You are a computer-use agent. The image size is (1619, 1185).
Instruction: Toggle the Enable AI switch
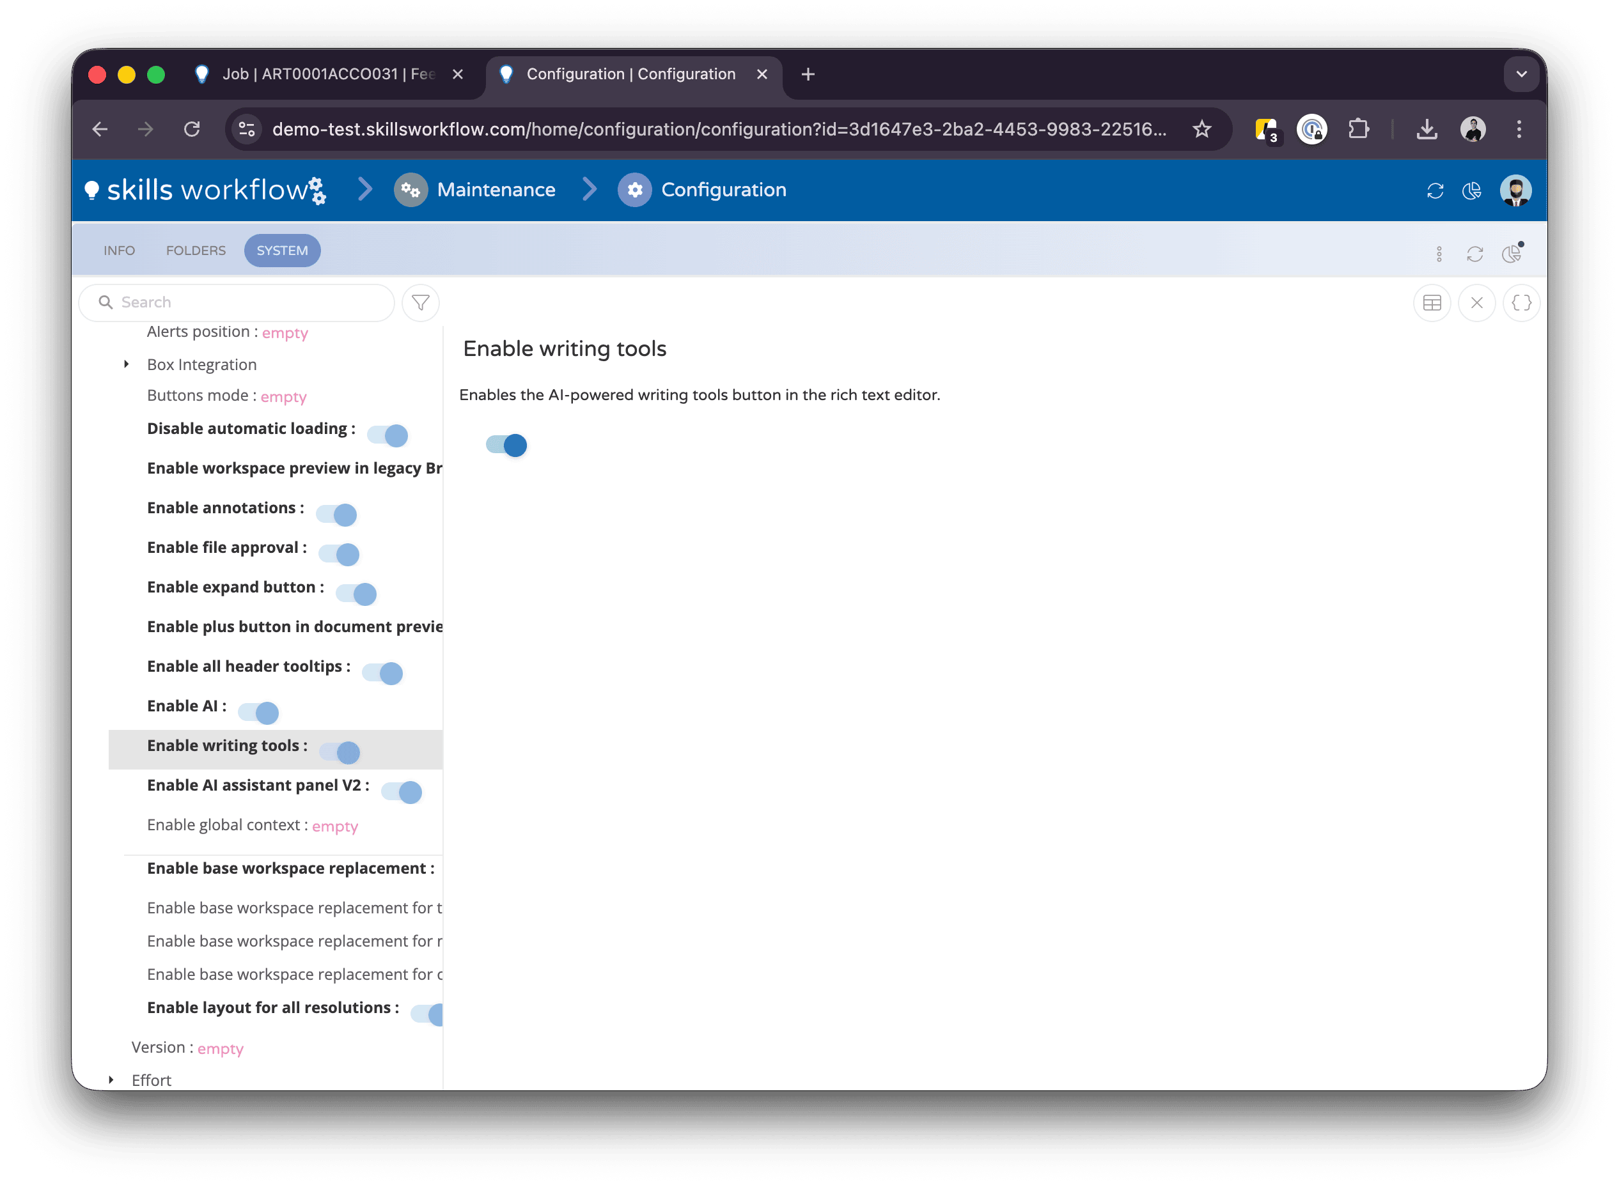pos(259,712)
